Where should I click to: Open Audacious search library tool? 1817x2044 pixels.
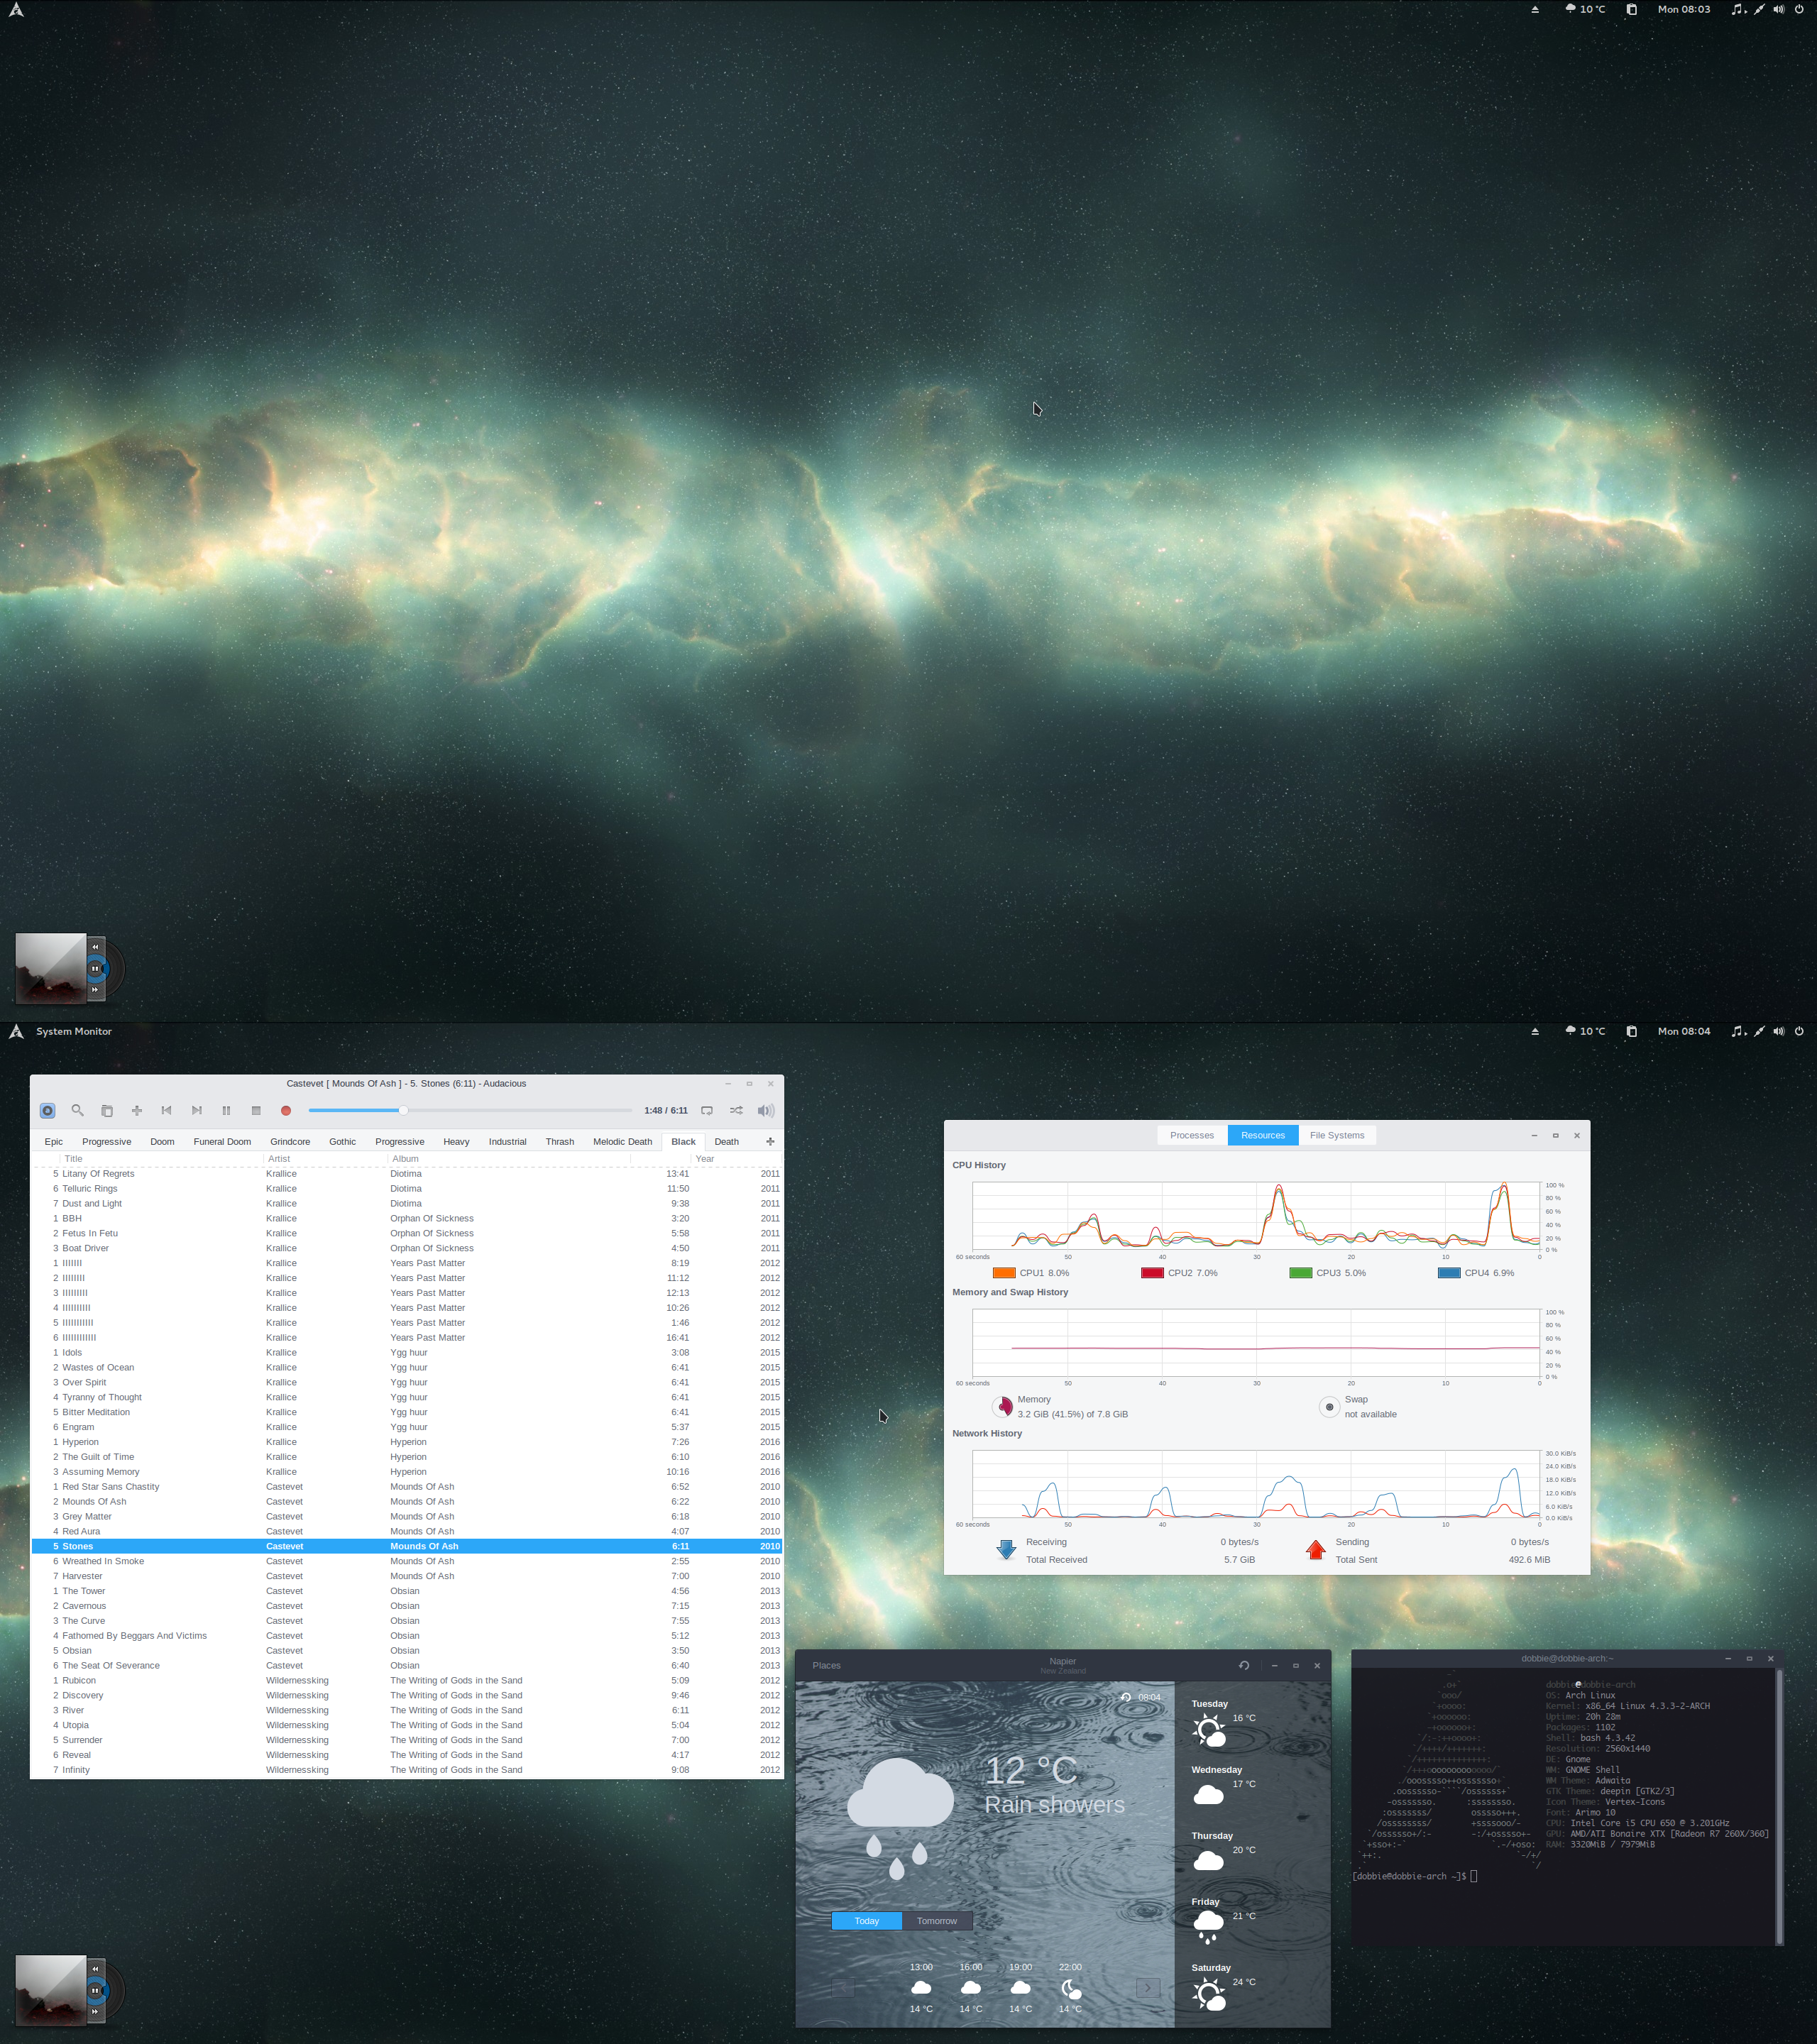coord(77,1110)
